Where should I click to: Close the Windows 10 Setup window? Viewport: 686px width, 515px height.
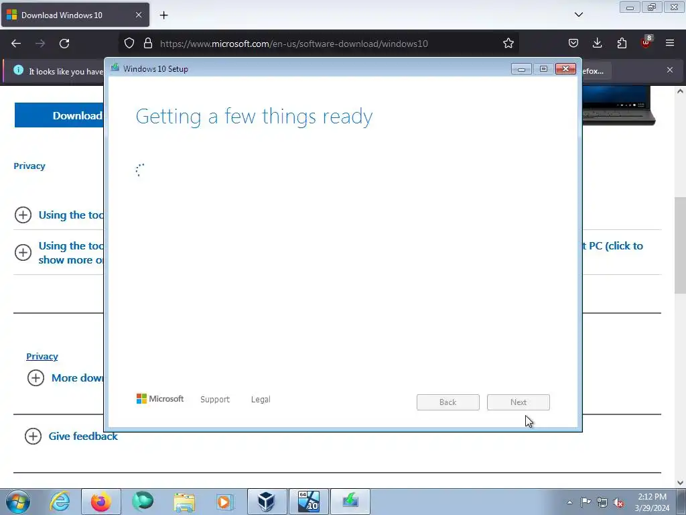565,69
